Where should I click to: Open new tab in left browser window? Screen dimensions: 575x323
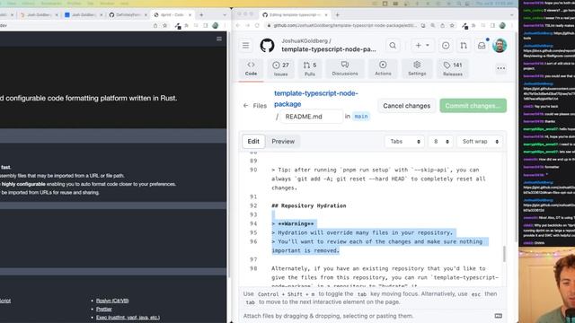pos(201,15)
